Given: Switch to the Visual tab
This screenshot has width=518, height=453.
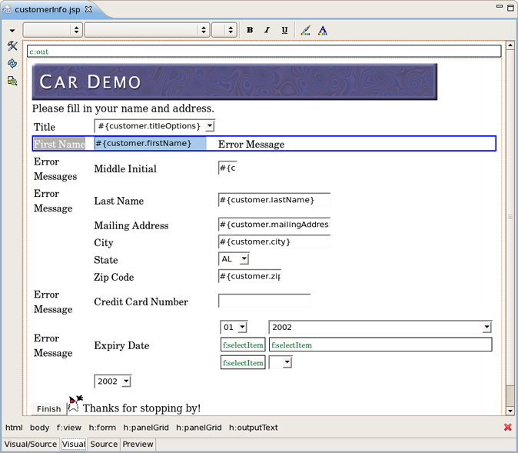Looking at the screenshot, I should (73, 444).
